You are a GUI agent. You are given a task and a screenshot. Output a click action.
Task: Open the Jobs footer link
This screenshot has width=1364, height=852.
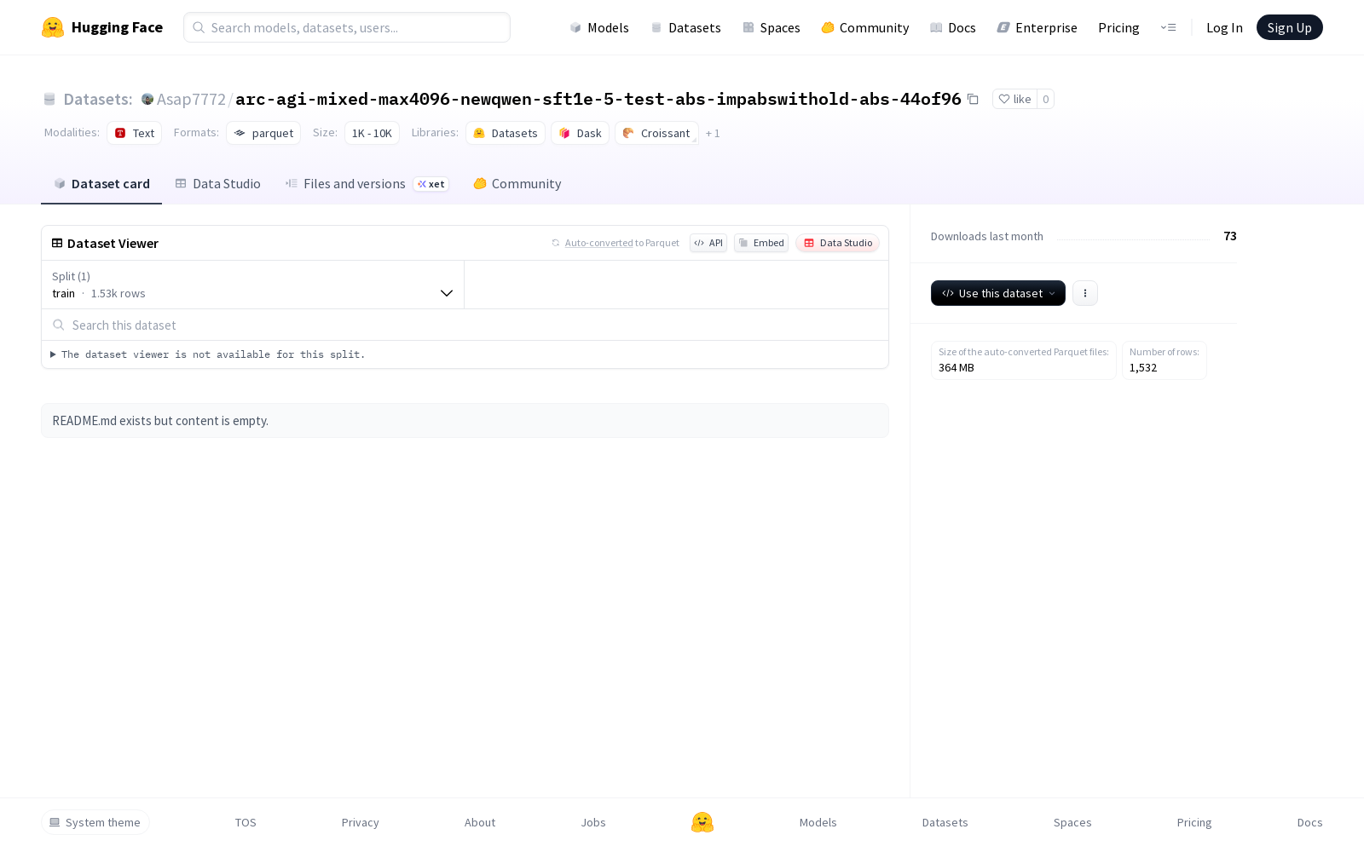tap(593, 822)
